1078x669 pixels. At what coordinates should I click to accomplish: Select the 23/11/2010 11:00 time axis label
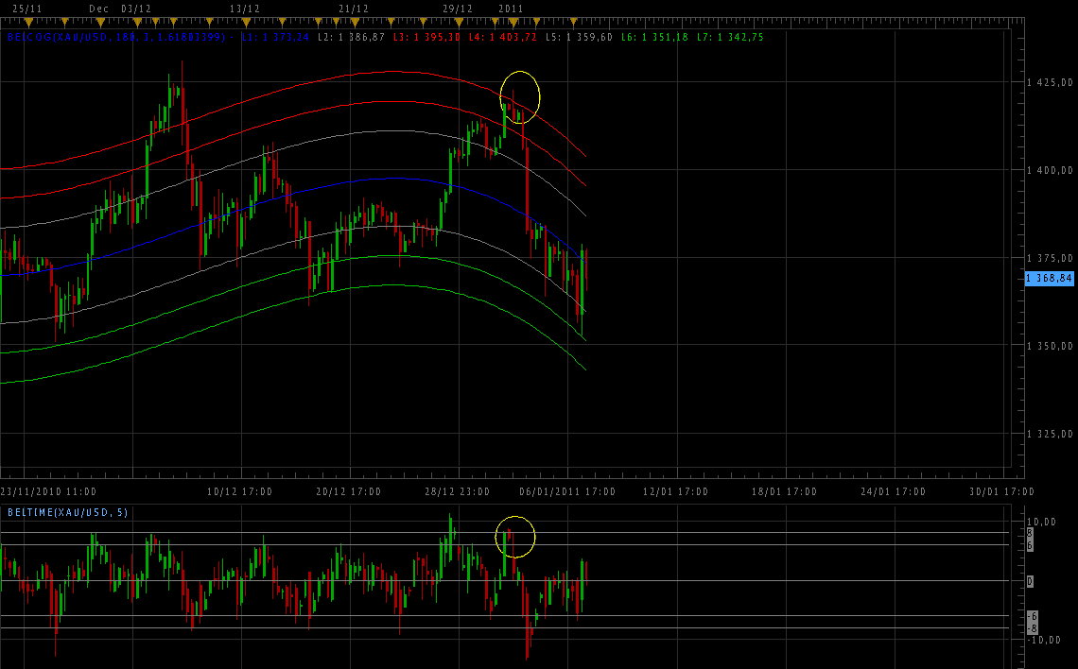coord(48,491)
